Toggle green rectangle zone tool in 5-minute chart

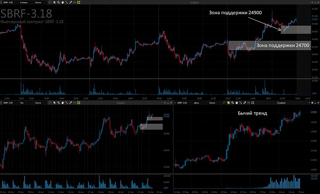coord(79,3)
